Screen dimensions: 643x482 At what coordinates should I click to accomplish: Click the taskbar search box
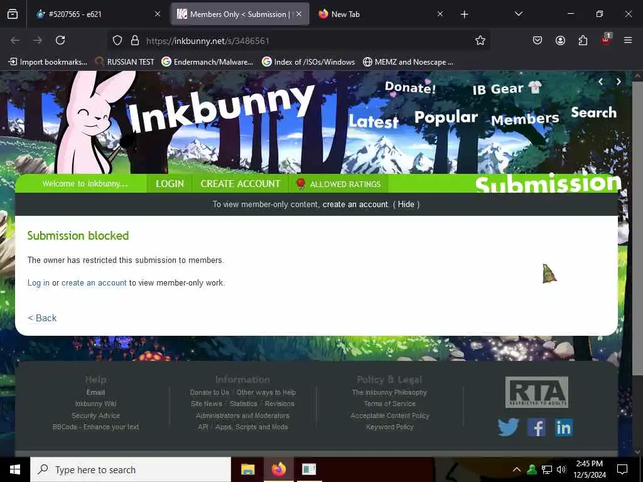click(131, 469)
